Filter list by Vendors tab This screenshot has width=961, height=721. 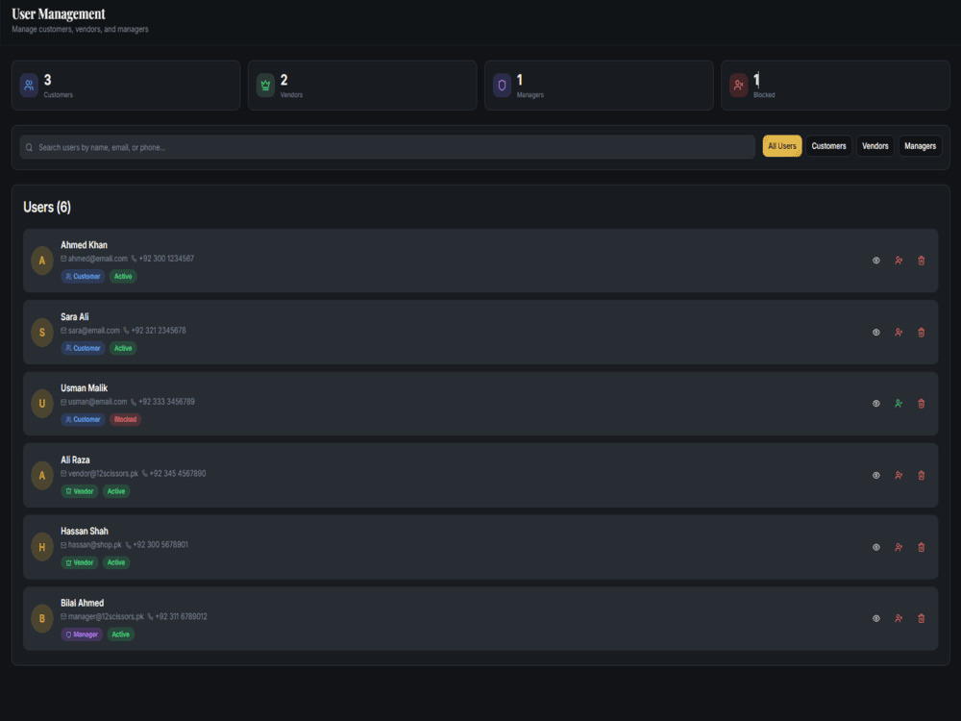coord(875,146)
